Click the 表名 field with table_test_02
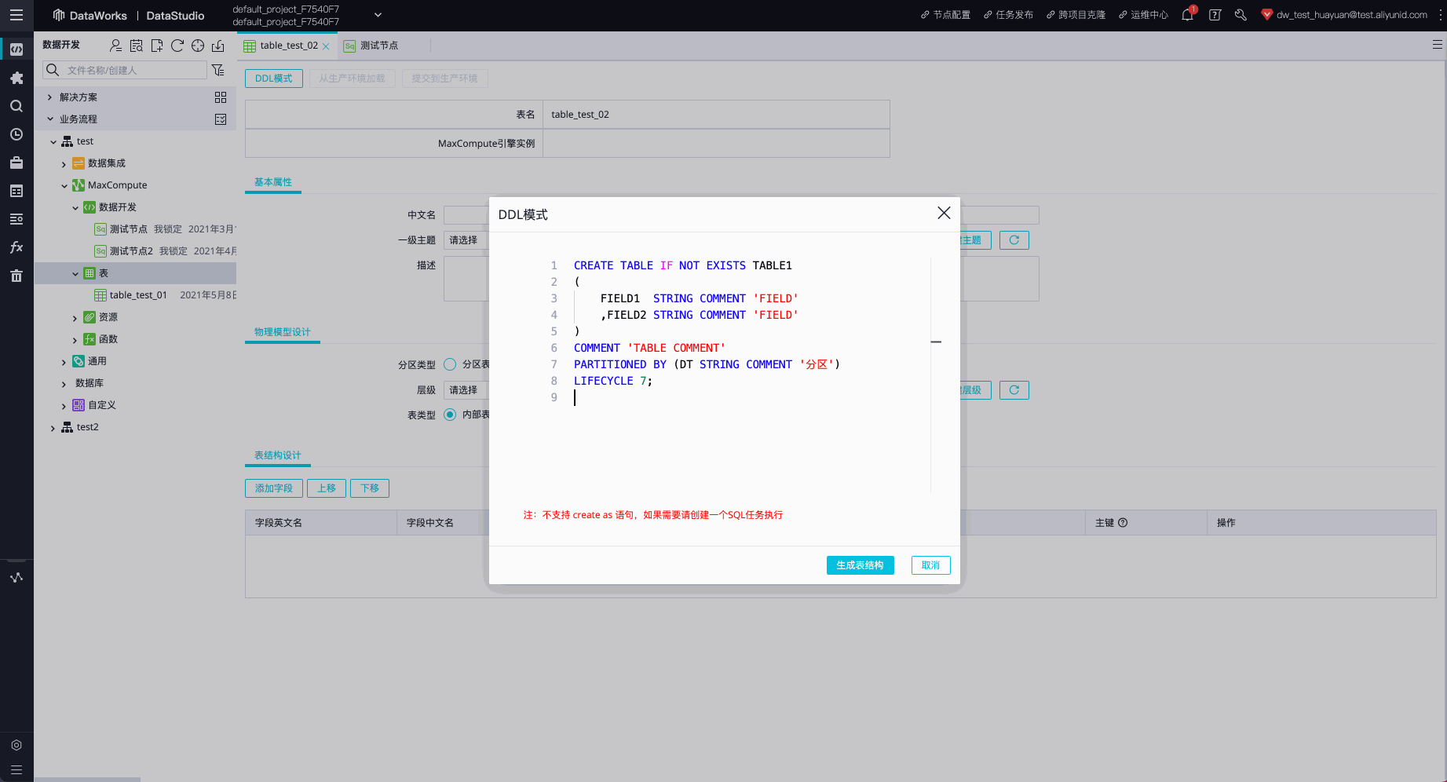The width and height of the screenshot is (1447, 782). coord(716,114)
